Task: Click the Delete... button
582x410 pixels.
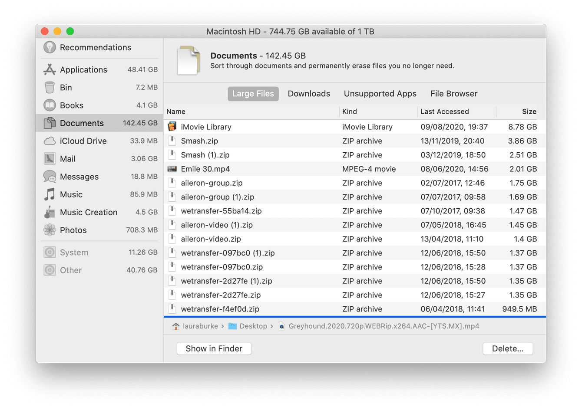Action: (507, 348)
